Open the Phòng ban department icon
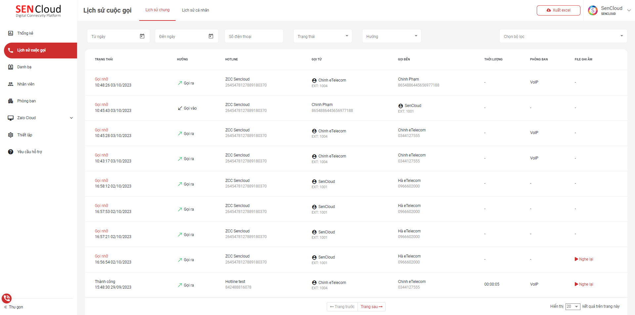Screen dimensions: 635x315 coord(11,101)
